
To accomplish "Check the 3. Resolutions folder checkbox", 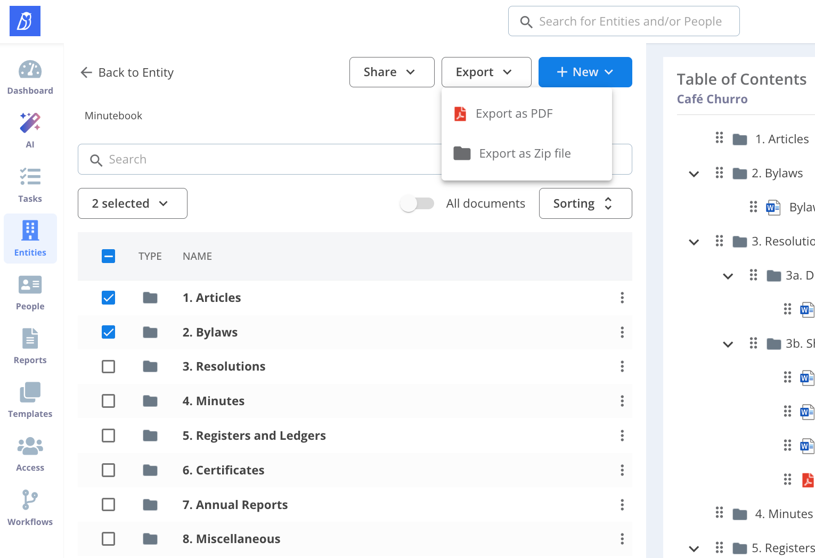I will pyautogui.click(x=108, y=367).
